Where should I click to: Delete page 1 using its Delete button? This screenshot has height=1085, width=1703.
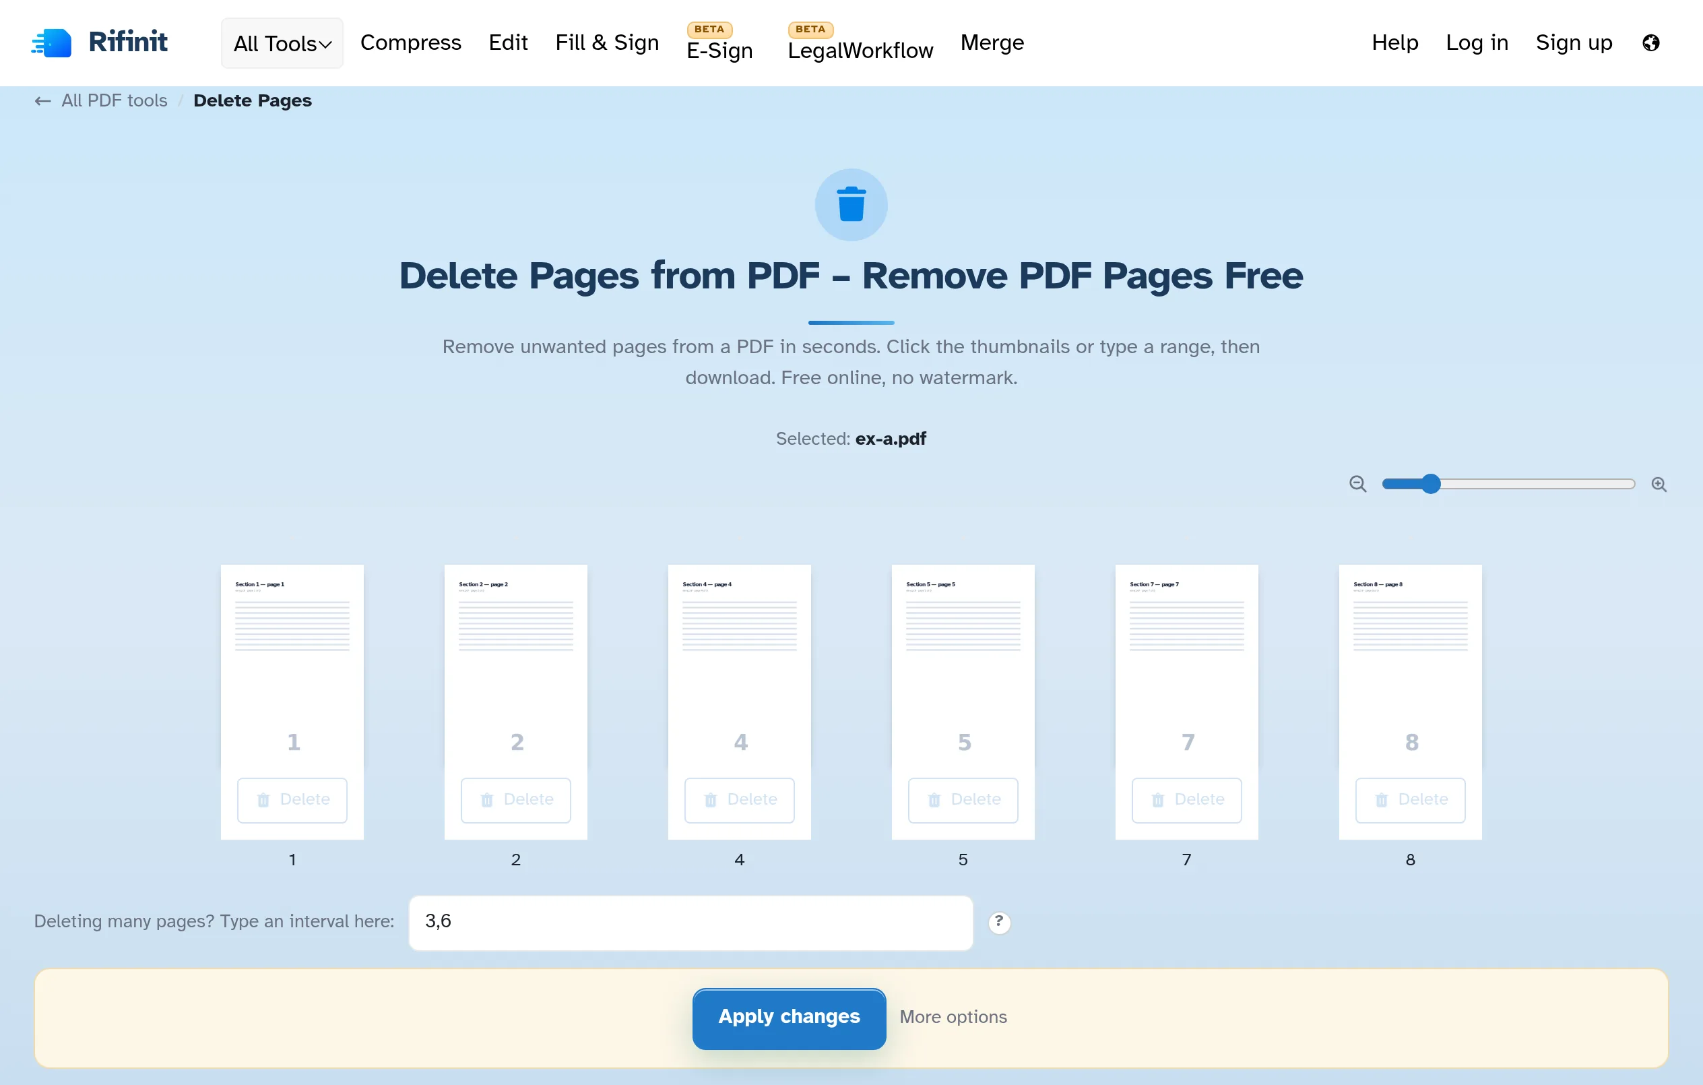292,800
